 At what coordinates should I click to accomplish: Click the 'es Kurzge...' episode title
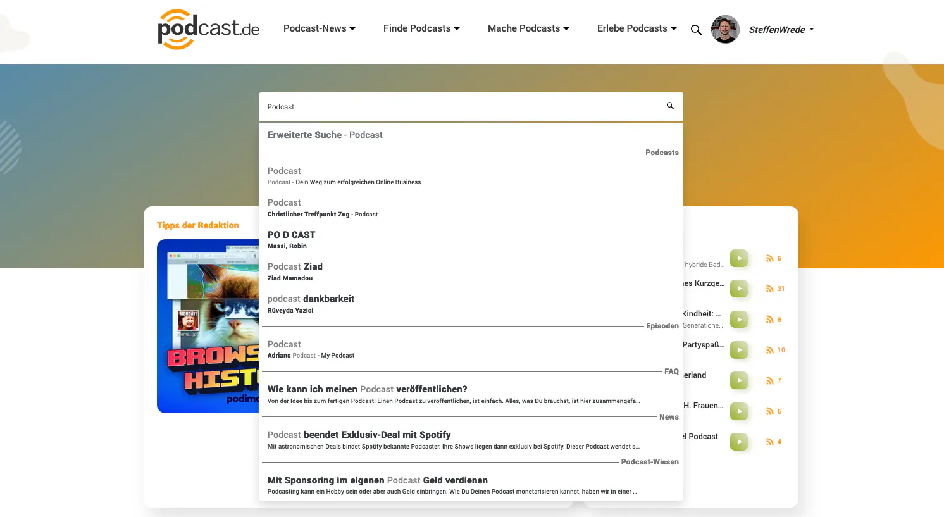coord(704,283)
